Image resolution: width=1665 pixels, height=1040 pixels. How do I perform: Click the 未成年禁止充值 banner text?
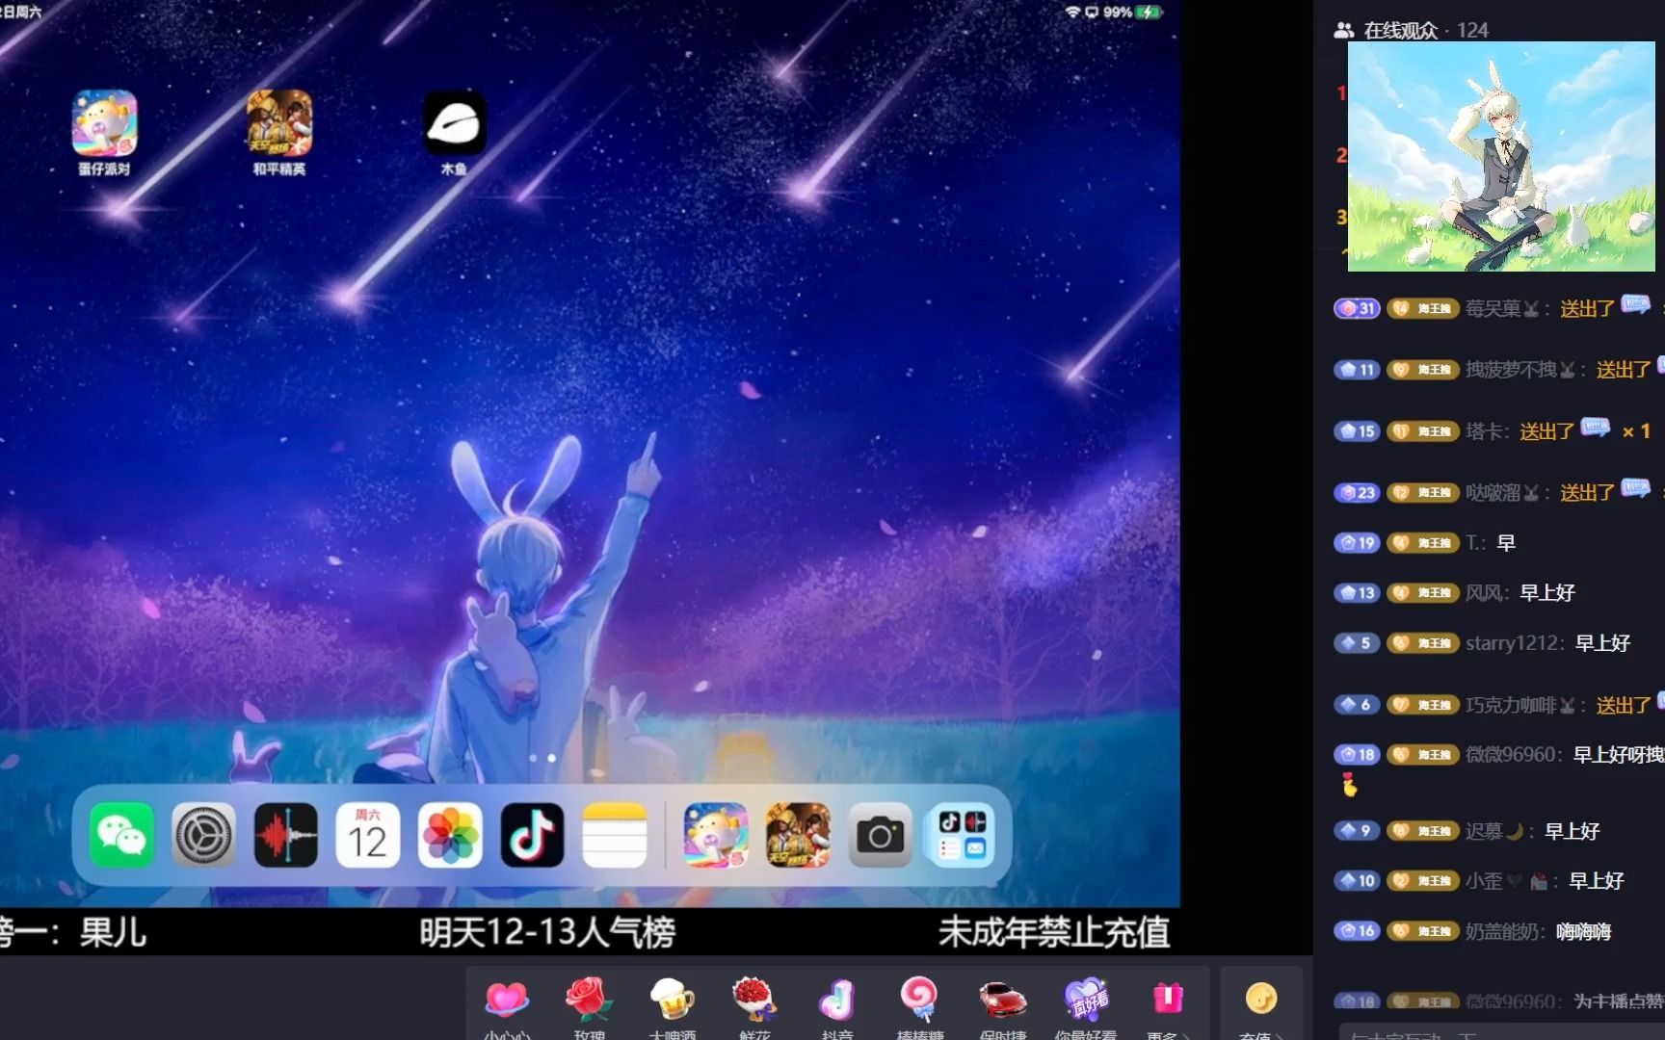1054,932
